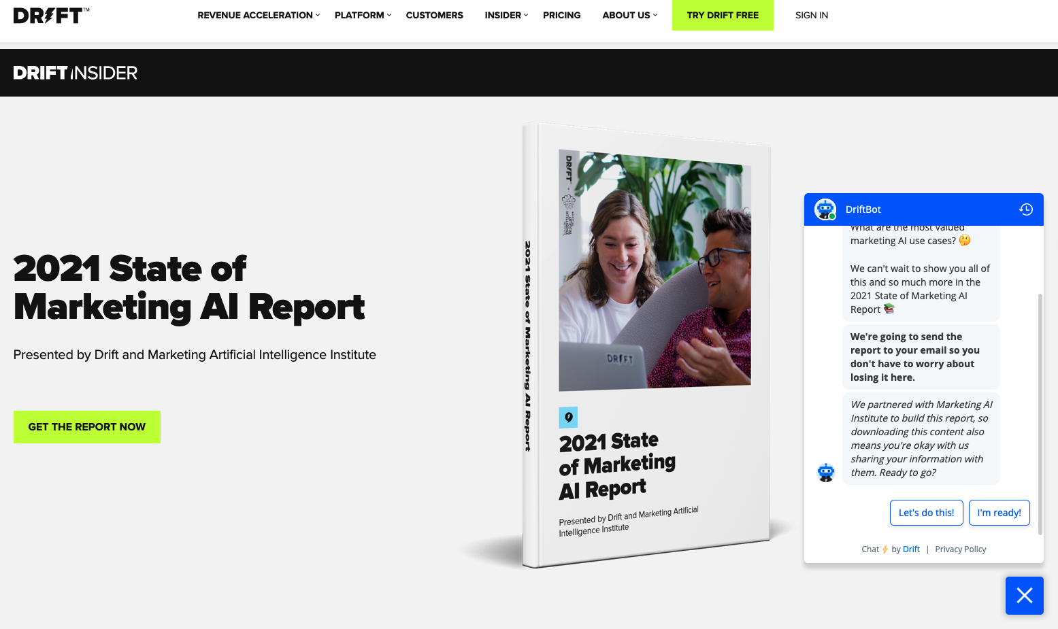This screenshot has width=1058, height=629.
Task: Reply with "I'm ready!" in chat
Action: [x=999, y=513]
